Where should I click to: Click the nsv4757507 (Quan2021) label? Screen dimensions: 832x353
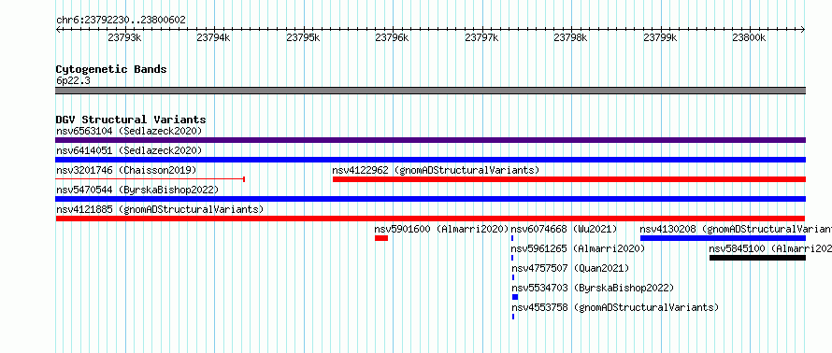point(570,268)
